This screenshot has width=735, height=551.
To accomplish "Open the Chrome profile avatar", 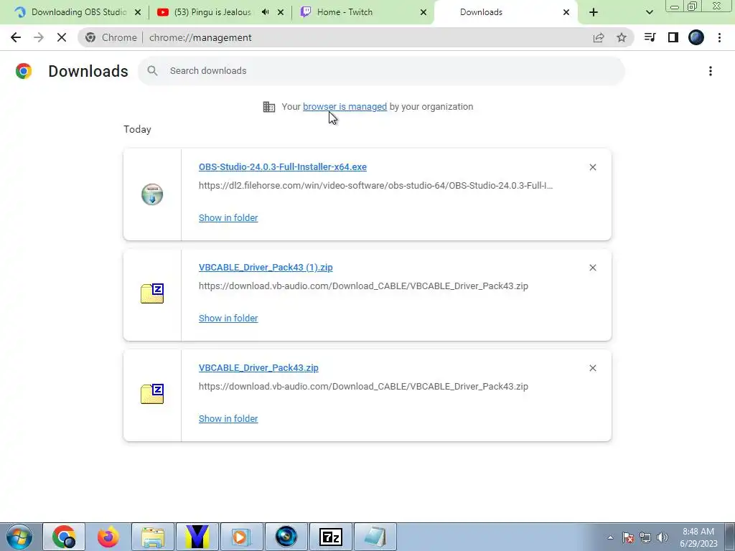I will point(696,37).
